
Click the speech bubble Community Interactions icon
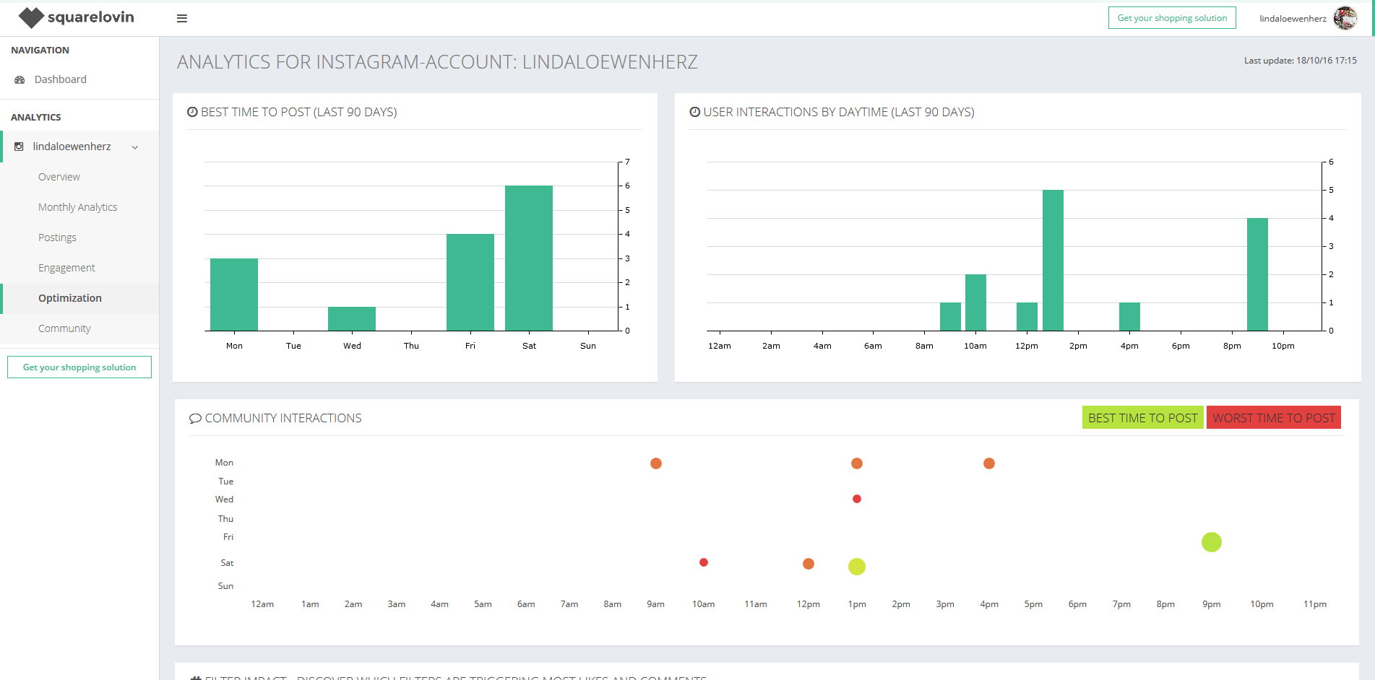click(x=195, y=419)
